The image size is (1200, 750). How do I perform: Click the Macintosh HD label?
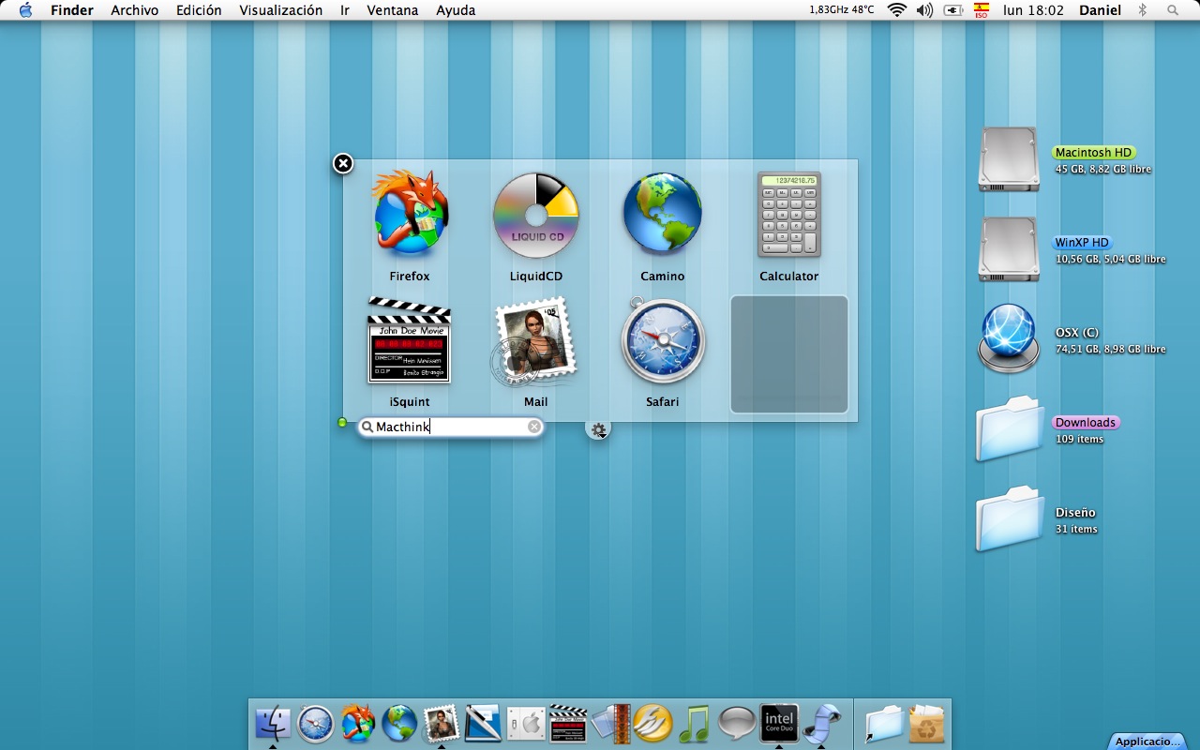tap(1093, 153)
